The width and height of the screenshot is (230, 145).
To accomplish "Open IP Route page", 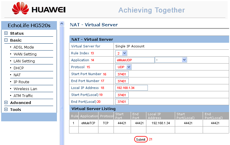I will pos(21,82).
